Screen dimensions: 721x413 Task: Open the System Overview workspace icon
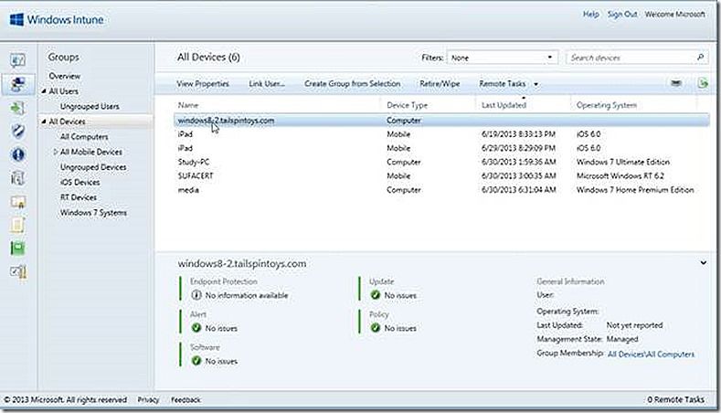(x=18, y=60)
